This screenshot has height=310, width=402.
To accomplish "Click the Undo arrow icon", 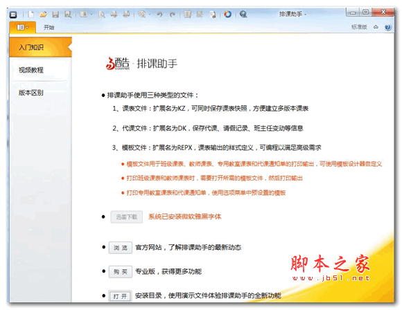I will coord(160,15).
